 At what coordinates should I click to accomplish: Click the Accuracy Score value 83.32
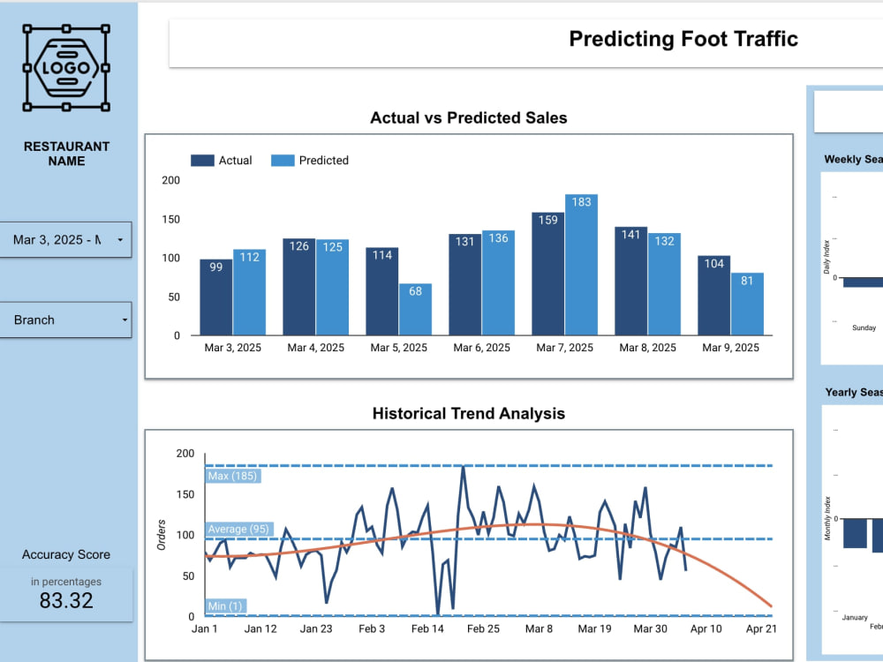click(65, 600)
